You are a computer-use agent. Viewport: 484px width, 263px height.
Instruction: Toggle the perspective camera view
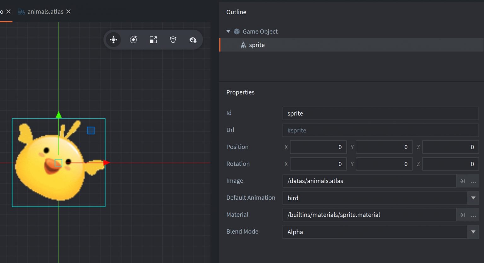[x=173, y=40]
